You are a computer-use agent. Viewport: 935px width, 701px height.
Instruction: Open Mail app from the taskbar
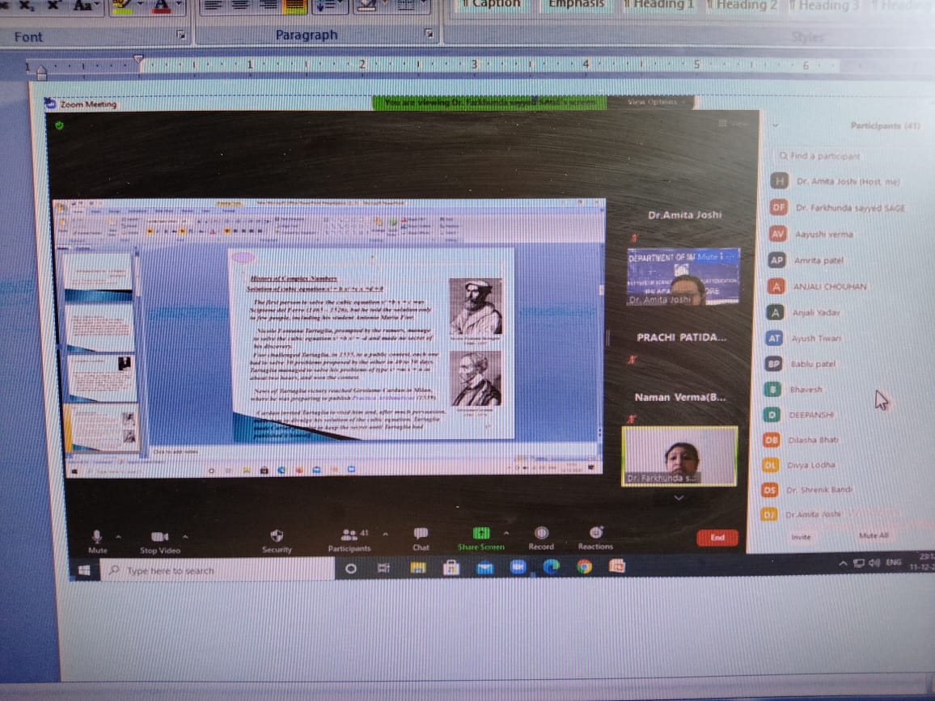[484, 567]
